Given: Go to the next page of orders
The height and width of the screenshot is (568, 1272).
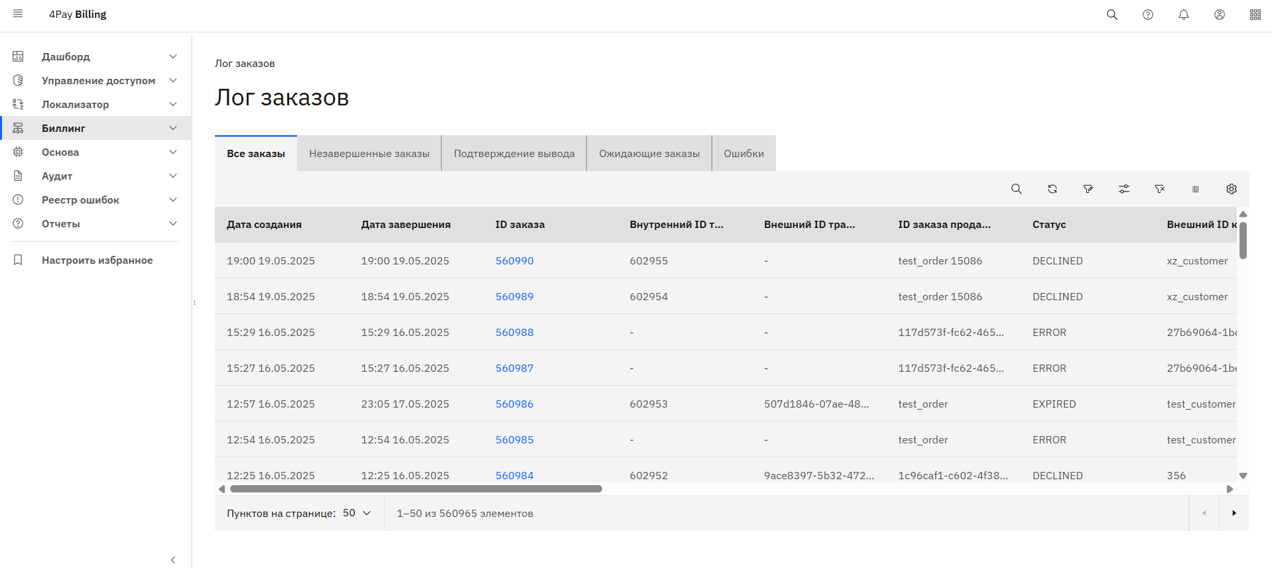Looking at the screenshot, I should (x=1234, y=513).
